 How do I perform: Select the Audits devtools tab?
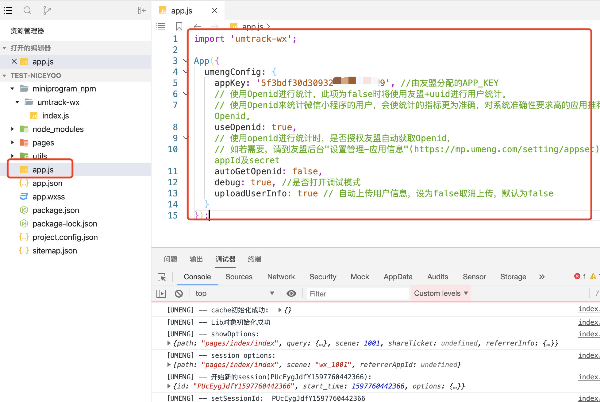[x=438, y=277]
